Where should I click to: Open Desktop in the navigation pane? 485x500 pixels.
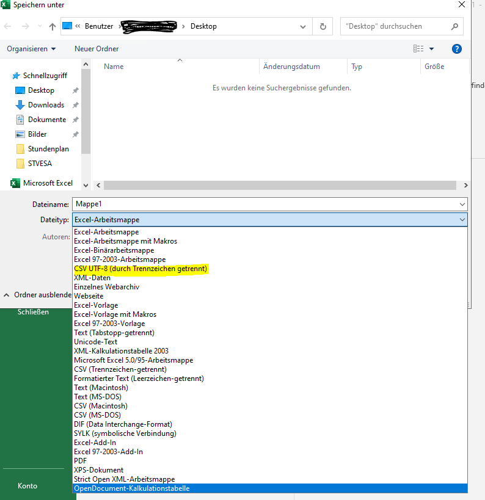coord(41,90)
